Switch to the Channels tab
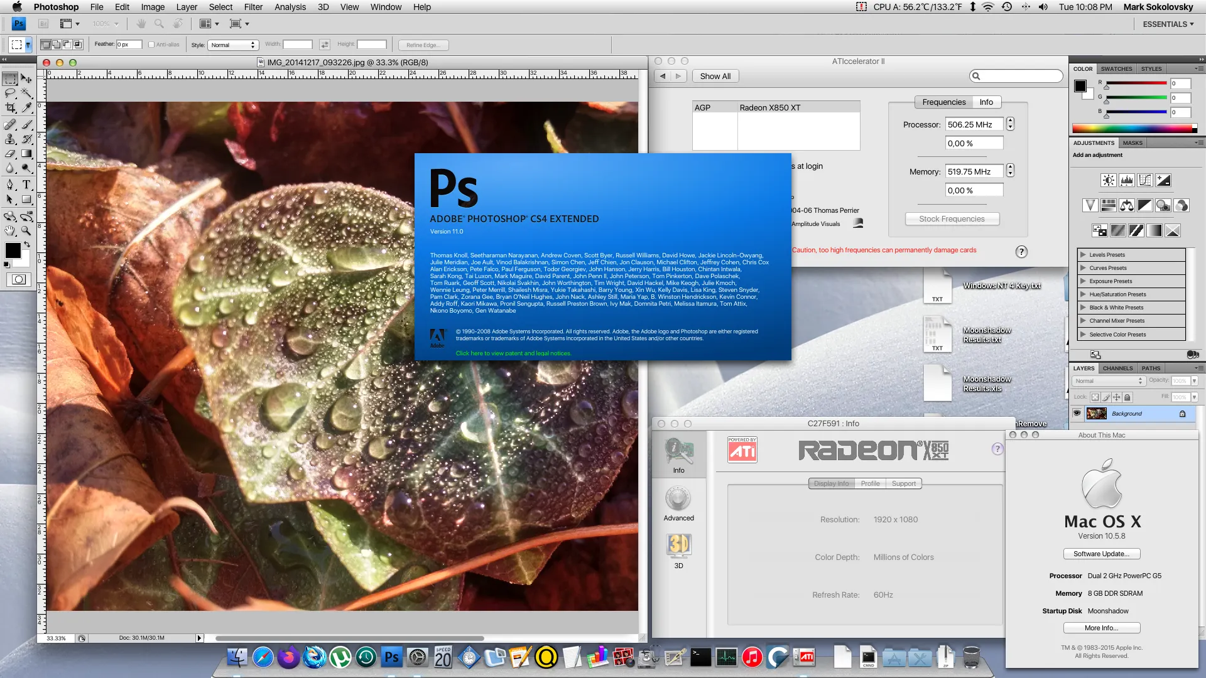This screenshot has width=1206, height=678. (x=1118, y=368)
